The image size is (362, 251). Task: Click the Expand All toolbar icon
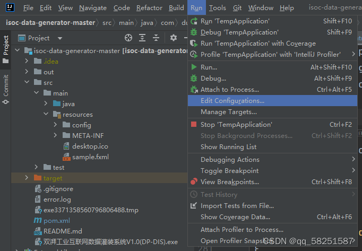click(142, 38)
